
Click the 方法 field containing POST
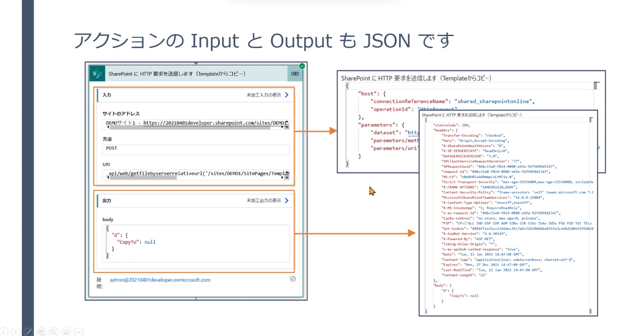[x=197, y=149]
